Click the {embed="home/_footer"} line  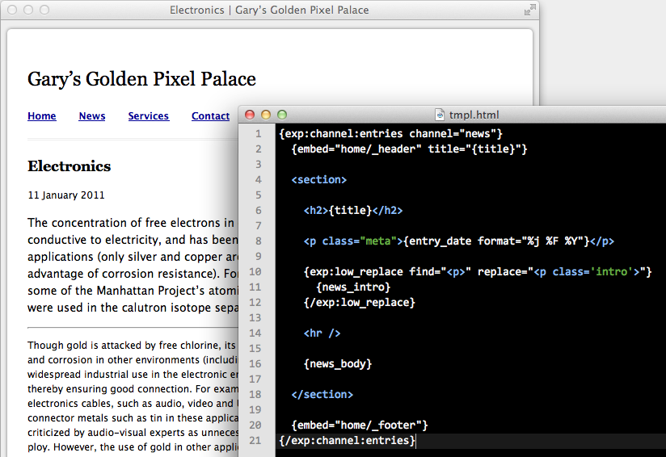coord(360,426)
